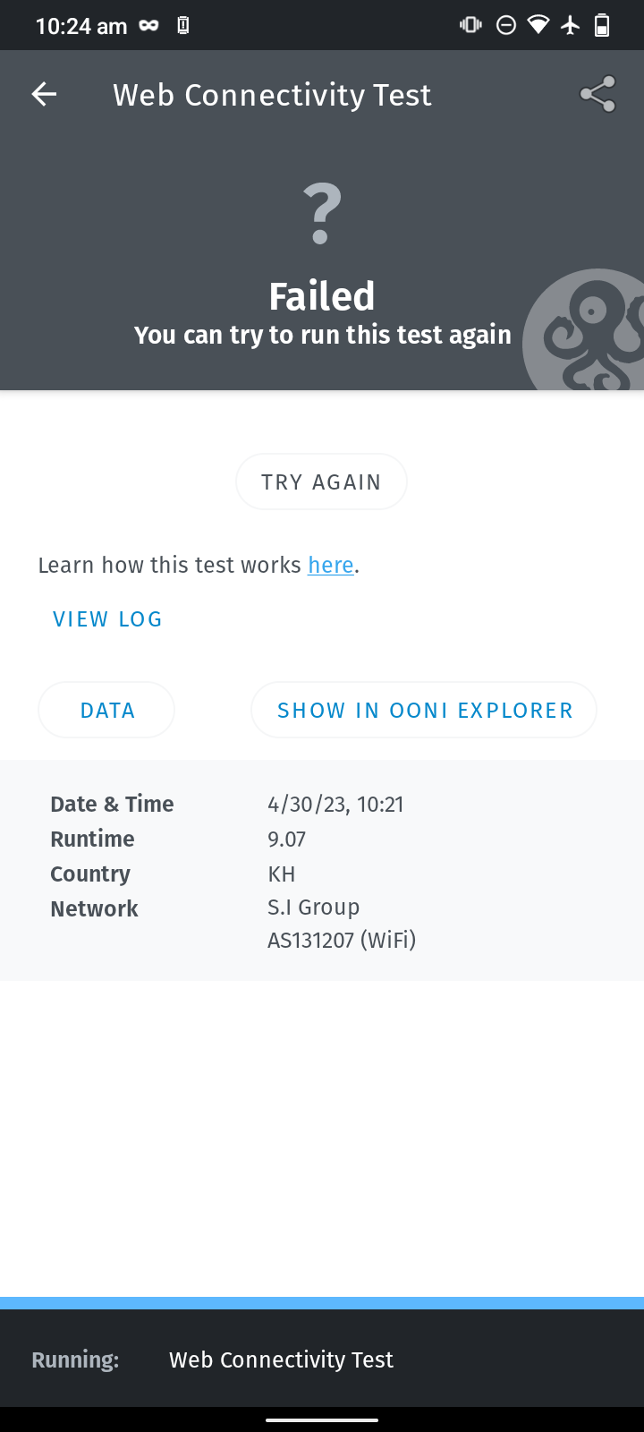Tap the Web Connectivity Test title
The width and height of the screenshot is (644, 1432).
[271, 94]
